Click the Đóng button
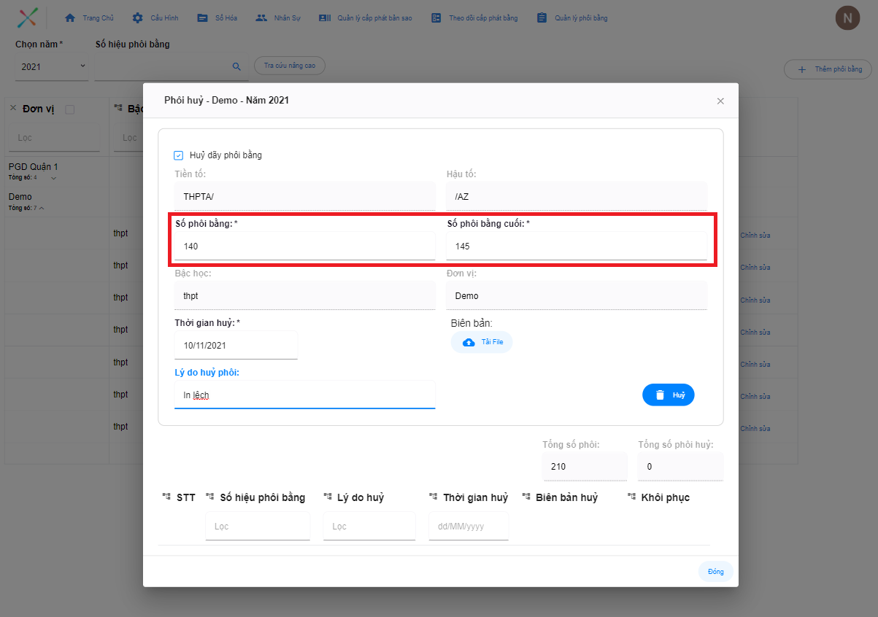The image size is (878, 617). (x=715, y=572)
